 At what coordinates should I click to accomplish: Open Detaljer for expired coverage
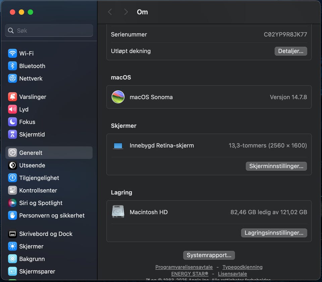tap(290, 51)
